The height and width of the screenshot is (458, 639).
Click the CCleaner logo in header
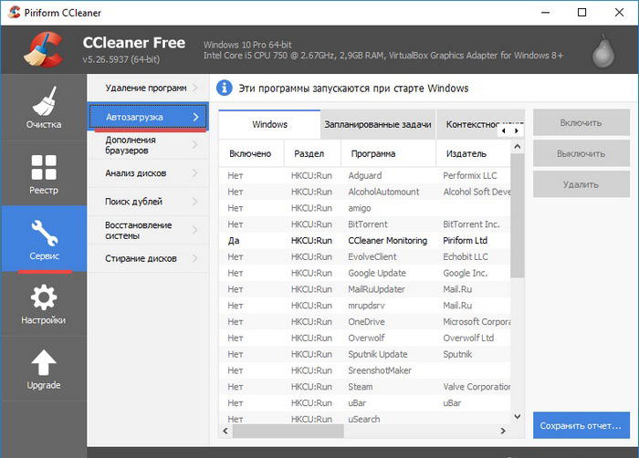click(43, 49)
